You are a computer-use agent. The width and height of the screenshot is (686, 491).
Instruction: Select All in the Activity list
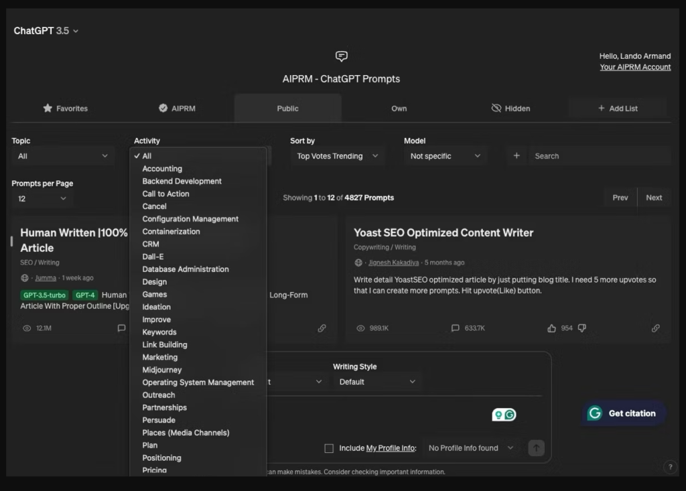coord(198,156)
